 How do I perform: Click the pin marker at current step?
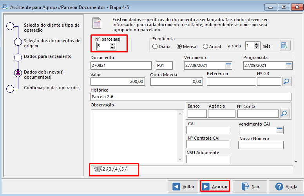pos(18,73)
